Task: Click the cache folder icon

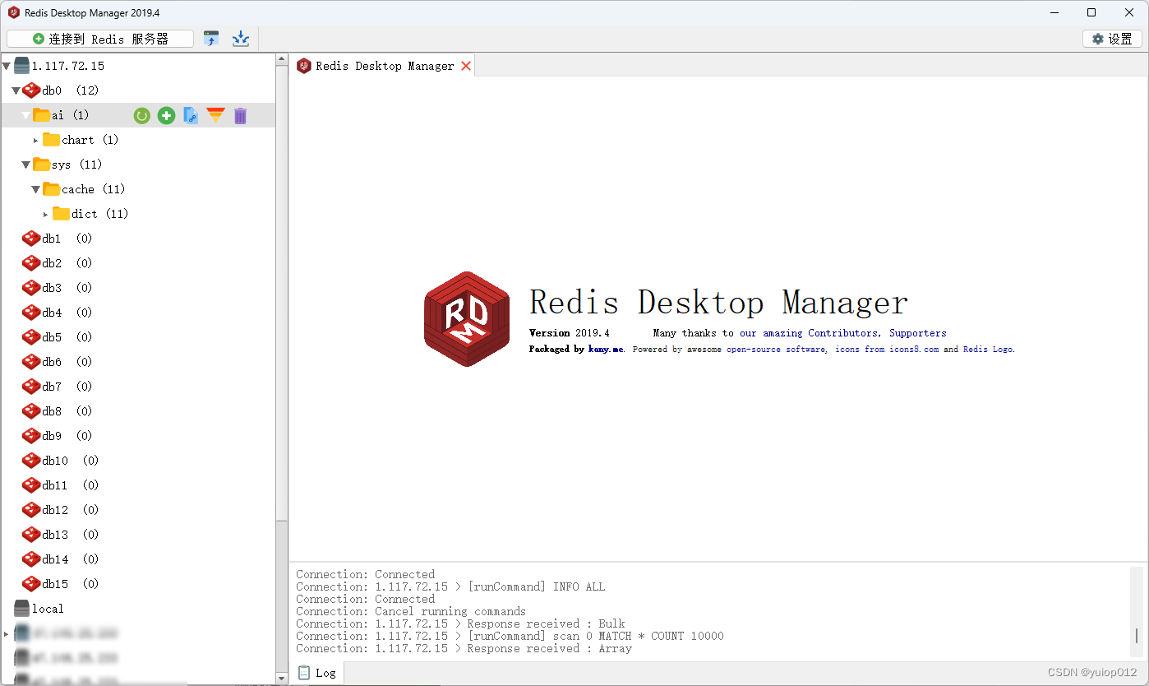Action: coord(52,188)
